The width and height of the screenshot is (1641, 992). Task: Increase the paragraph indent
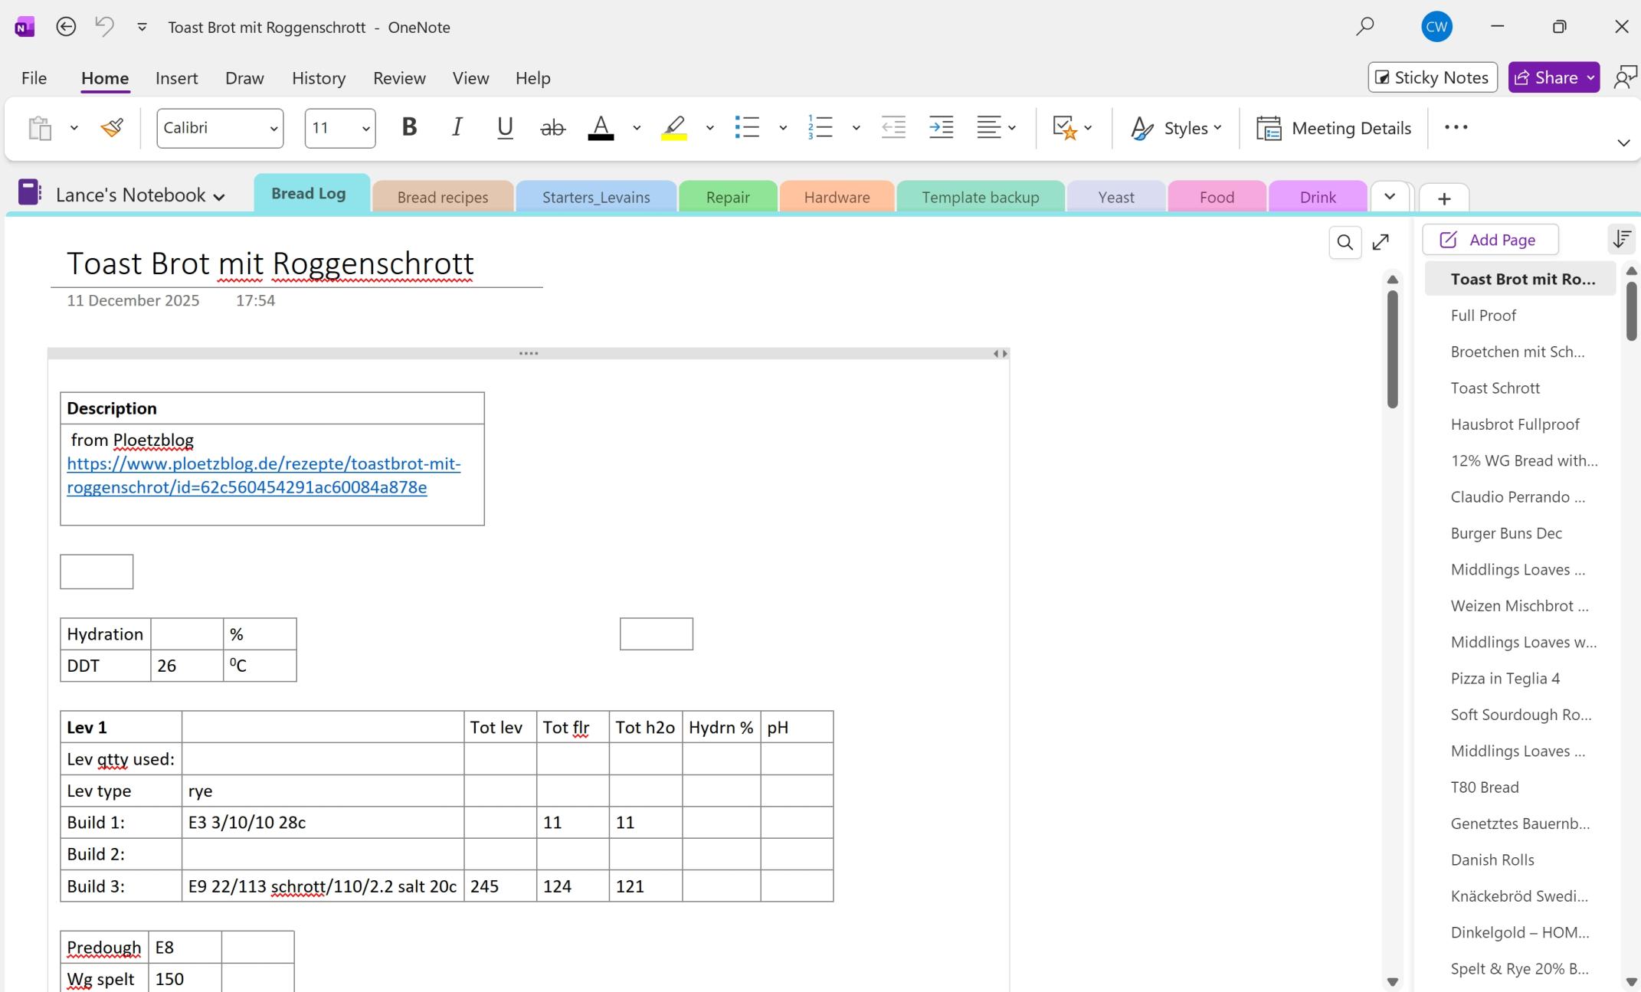pyautogui.click(x=941, y=127)
